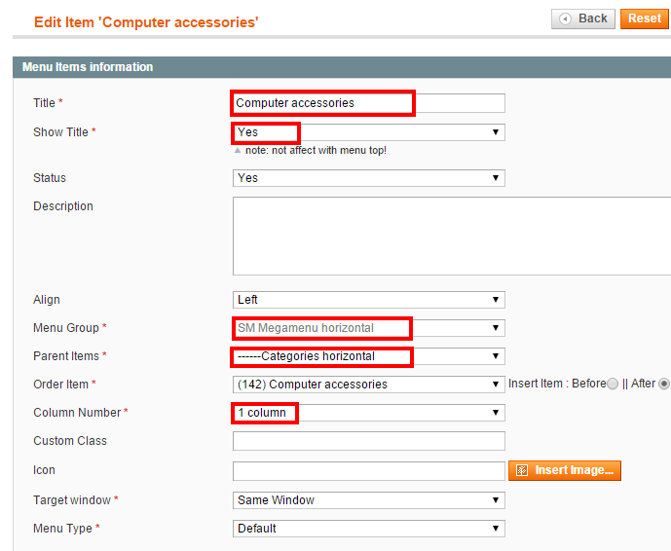Click the Reset button

click(645, 18)
